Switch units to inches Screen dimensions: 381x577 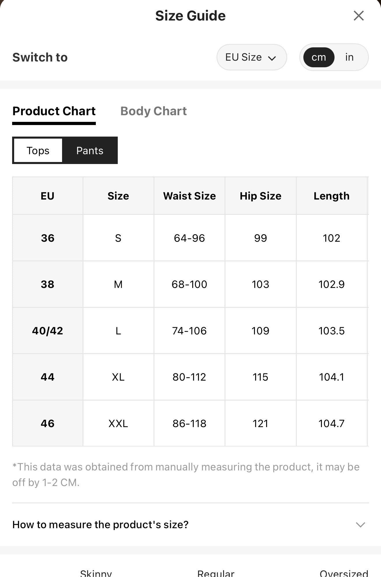[x=349, y=57]
